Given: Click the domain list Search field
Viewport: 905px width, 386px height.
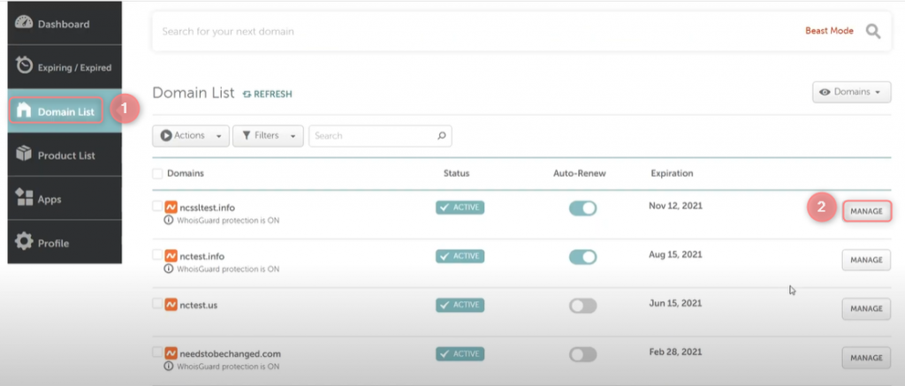Looking at the screenshot, I should [380, 136].
